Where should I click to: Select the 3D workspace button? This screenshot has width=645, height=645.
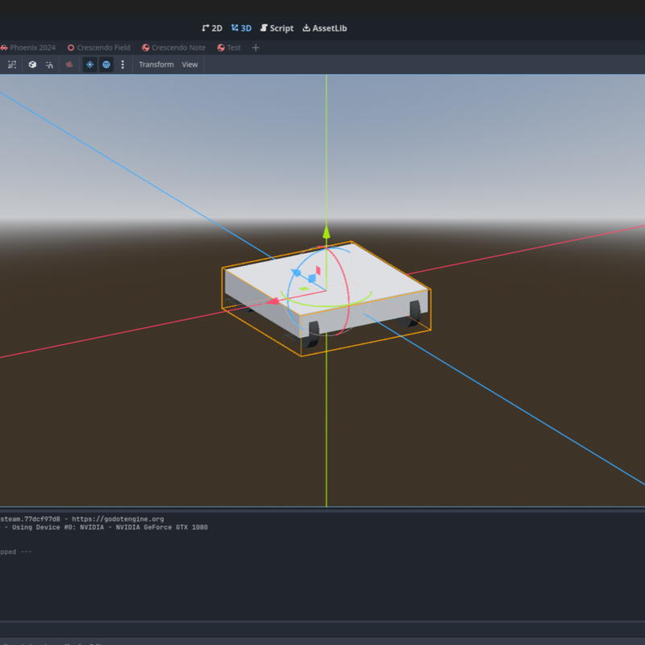(x=241, y=28)
